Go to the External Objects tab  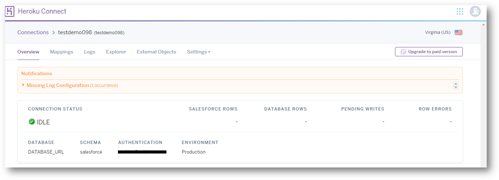156,52
